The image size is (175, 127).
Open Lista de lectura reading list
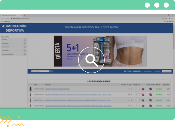click(169, 21)
